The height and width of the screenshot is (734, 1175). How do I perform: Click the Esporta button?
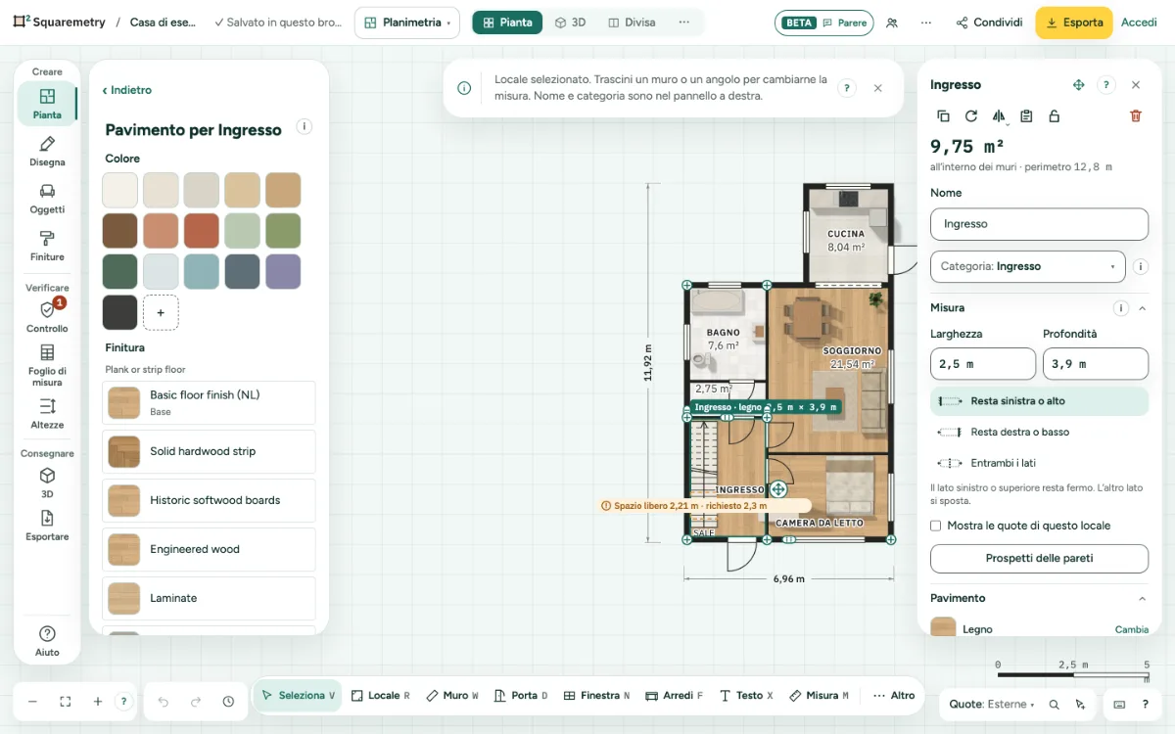[x=1074, y=23]
